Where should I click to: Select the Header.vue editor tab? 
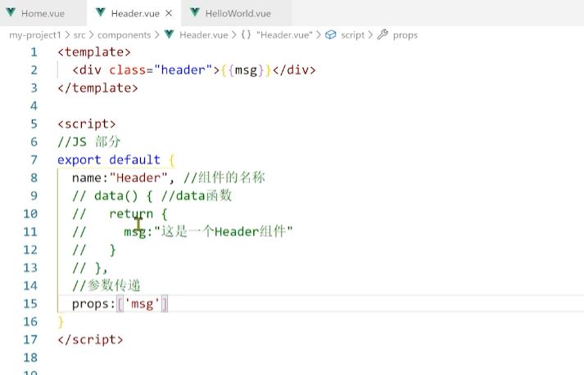135,13
